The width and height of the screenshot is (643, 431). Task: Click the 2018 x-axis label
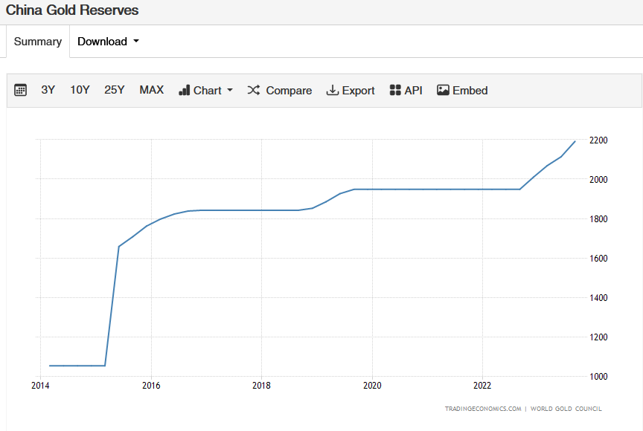coord(261,386)
